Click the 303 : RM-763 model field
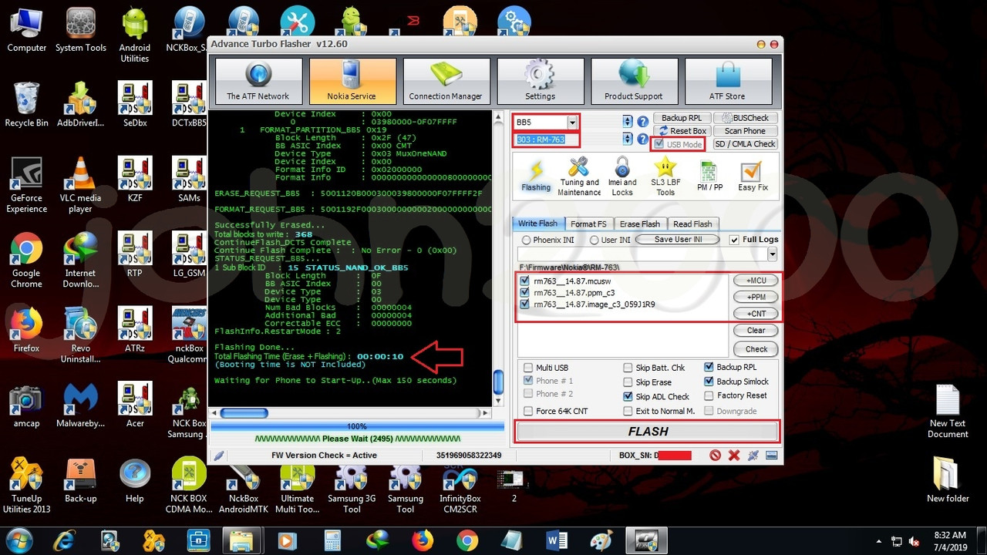This screenshot has width=987, height=555. [x=546, y=140]
